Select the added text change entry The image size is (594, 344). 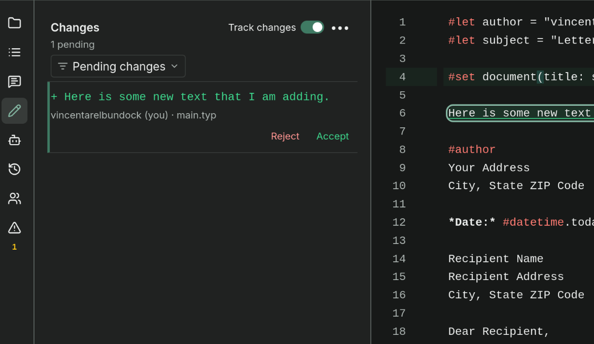point(203,117)
